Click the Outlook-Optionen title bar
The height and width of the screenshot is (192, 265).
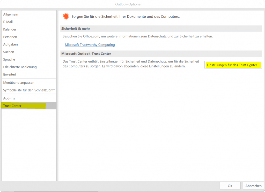129,4
